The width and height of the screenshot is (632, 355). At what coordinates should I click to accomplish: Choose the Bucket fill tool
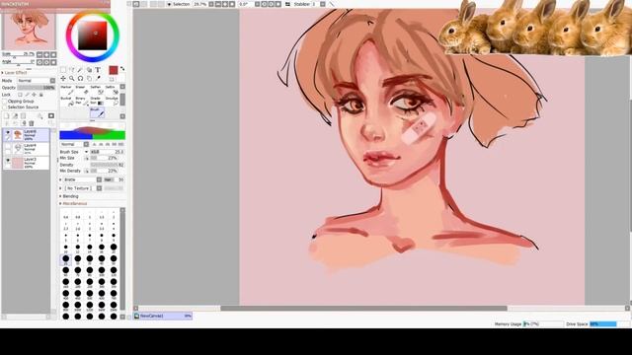point(66,101)
